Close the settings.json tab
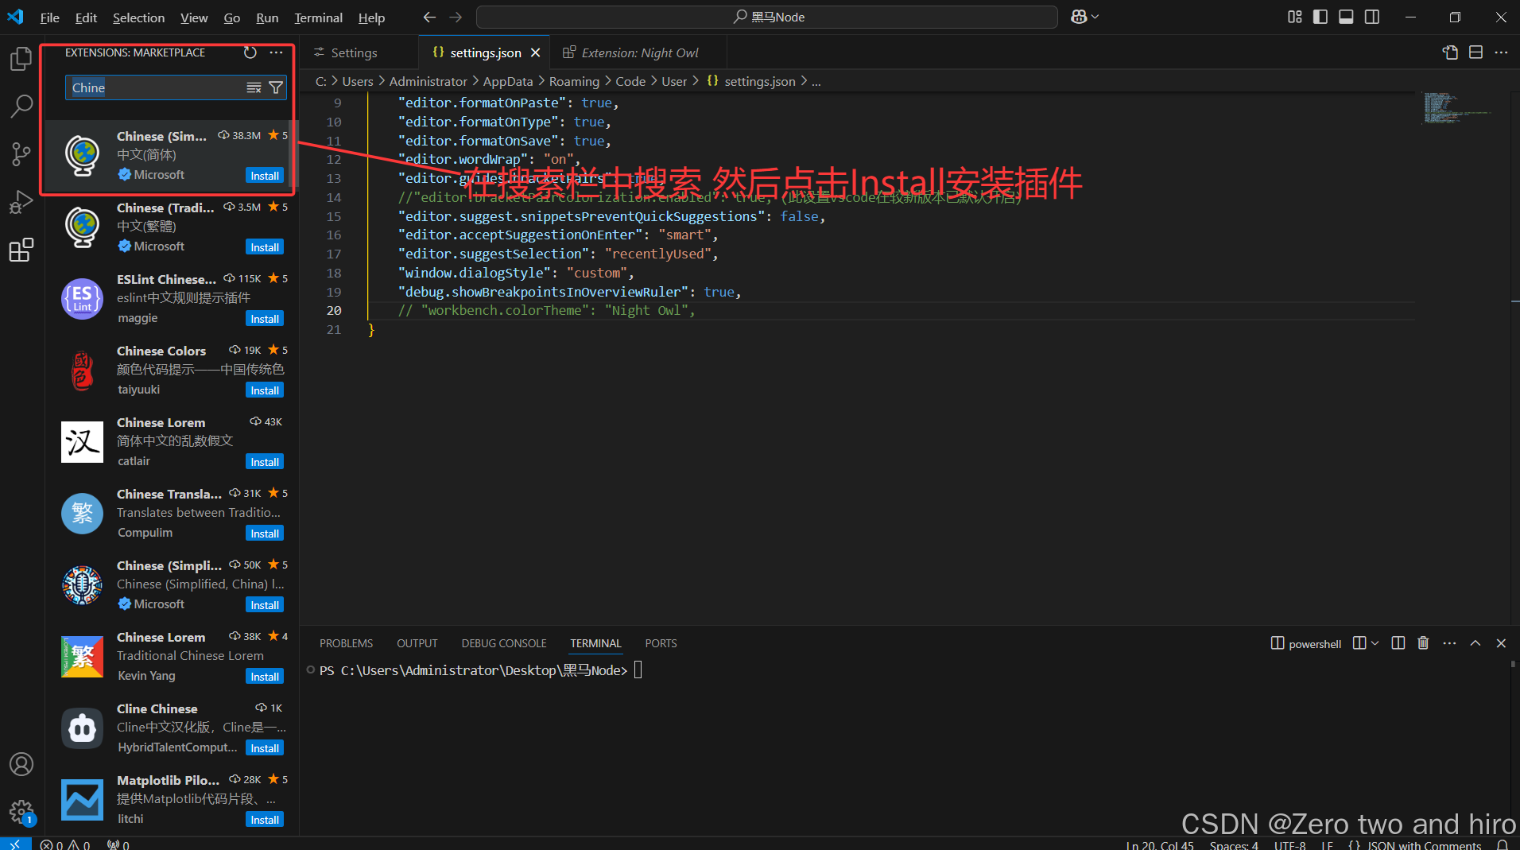Screen dimensions: 1520x850 click(536, 52)
